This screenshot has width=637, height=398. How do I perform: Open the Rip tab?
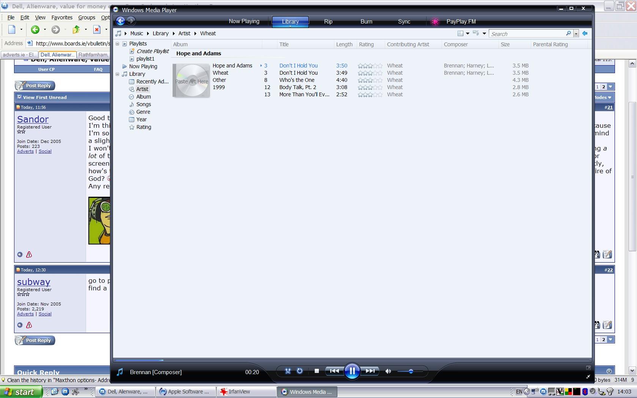(328, 22)
